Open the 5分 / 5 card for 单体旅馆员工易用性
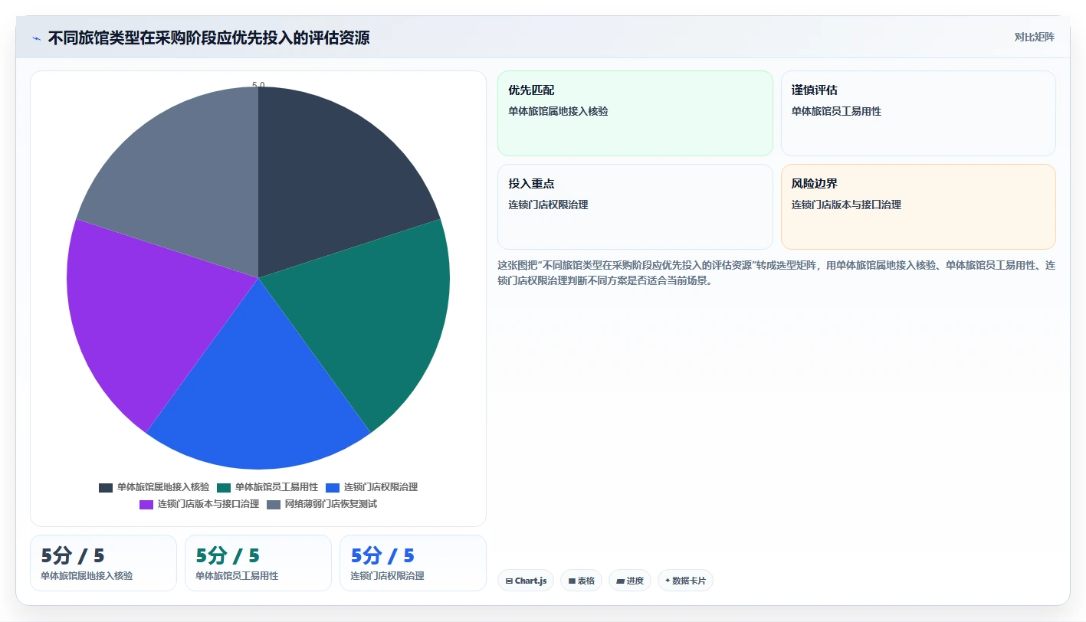Viewport: 1086px width, 622px height. point(258,563)
